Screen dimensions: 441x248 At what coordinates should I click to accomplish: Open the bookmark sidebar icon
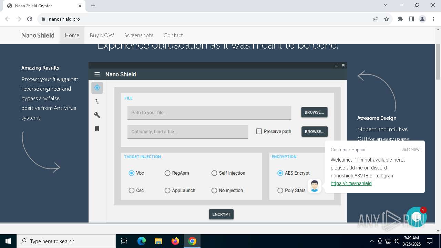tap(97, 128)
